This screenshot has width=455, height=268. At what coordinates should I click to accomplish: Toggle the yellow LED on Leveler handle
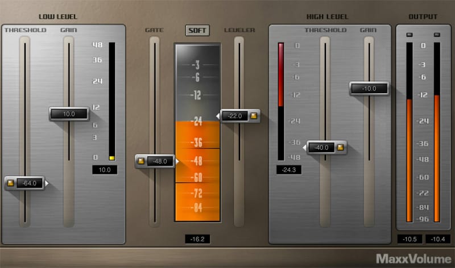coord(254,116)
